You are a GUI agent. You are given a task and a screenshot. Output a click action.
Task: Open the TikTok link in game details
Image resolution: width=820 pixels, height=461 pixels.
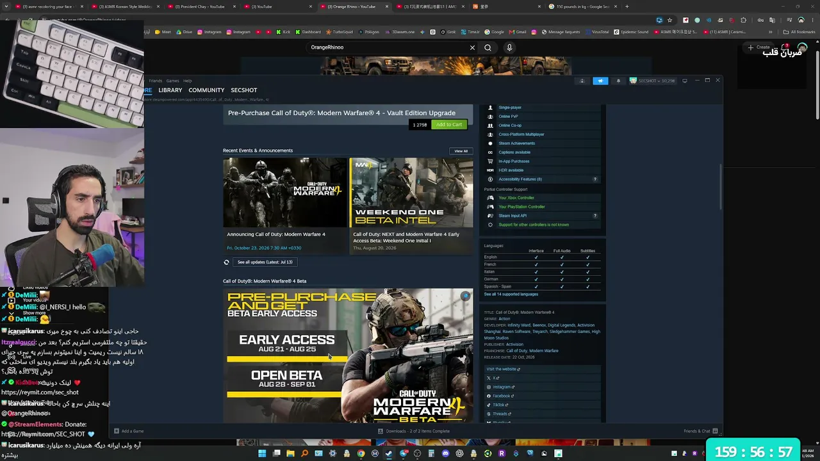pos(498,405)
